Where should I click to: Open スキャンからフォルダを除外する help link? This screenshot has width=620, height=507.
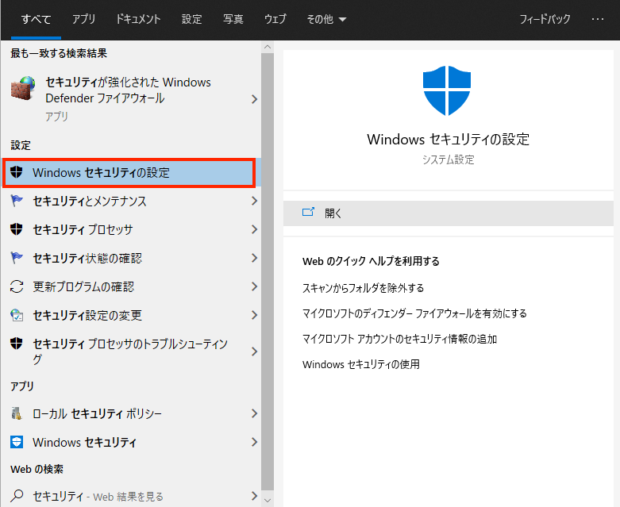(x=363, y=288)
